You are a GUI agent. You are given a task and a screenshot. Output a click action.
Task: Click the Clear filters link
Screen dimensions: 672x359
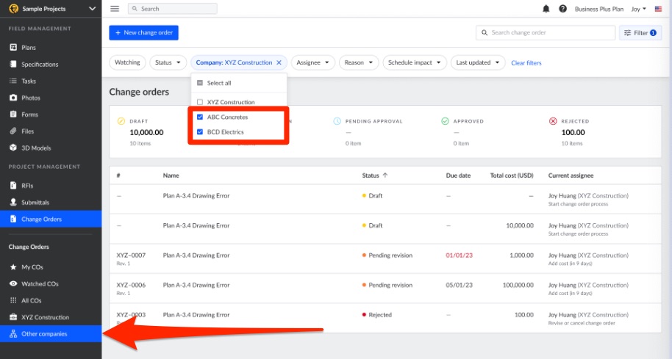click(x=526, y=63)
